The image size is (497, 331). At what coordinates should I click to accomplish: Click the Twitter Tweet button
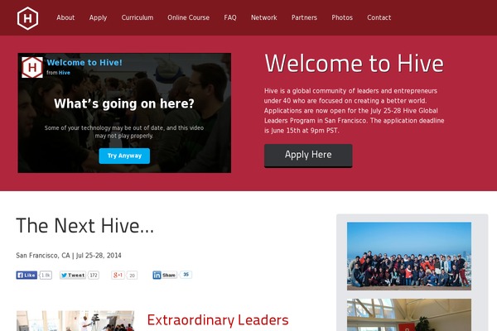[73, 276]
